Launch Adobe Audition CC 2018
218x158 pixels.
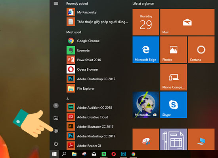pos(97,107)
